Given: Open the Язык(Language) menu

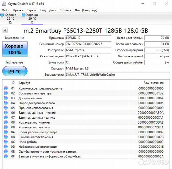Looking at the screenshot, I should pos(86,10).
